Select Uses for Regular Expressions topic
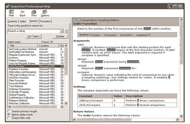The image size is (190, 124). [x=36, y=63]
